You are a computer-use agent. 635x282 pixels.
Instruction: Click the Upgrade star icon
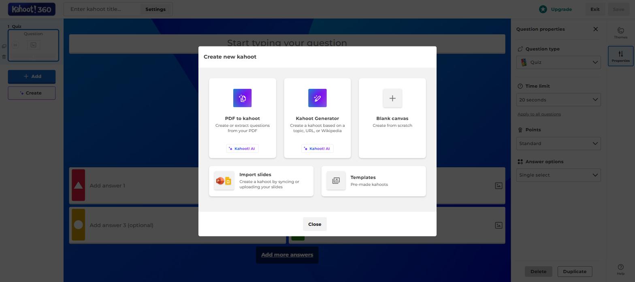[x=543, y=9]
